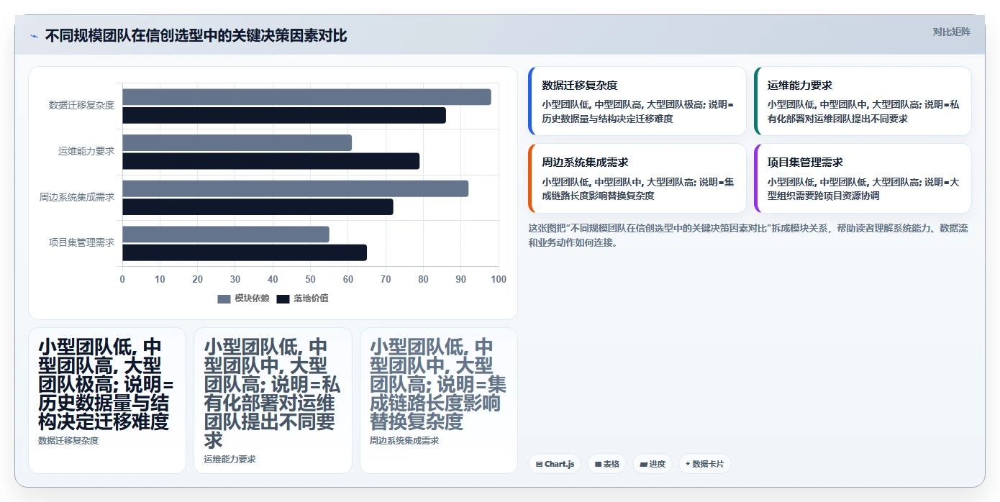
Task: Click the 对比矩阵 label in the header
Action: point(951,32)
